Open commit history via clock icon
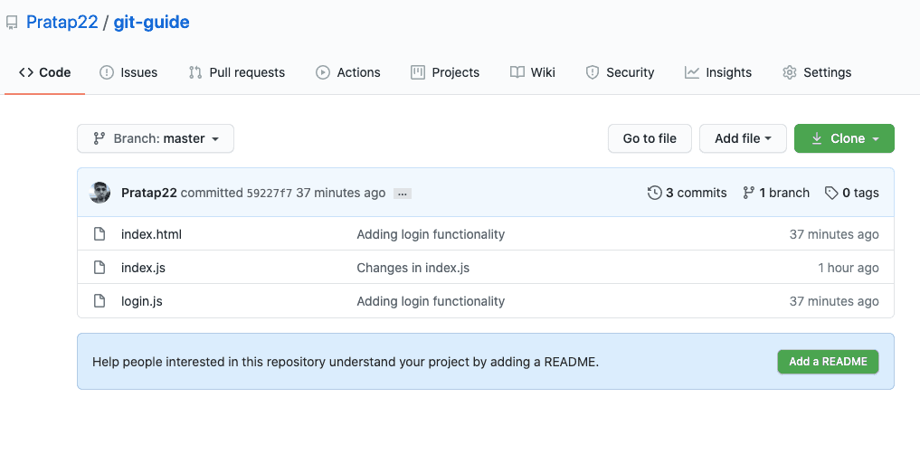920x454 pixels. click(655, 193)
